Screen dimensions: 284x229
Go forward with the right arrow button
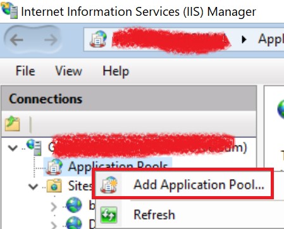pos(51,40)
